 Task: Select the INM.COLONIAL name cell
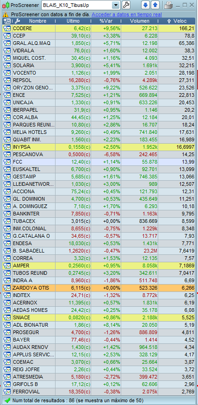pos(34,228)
